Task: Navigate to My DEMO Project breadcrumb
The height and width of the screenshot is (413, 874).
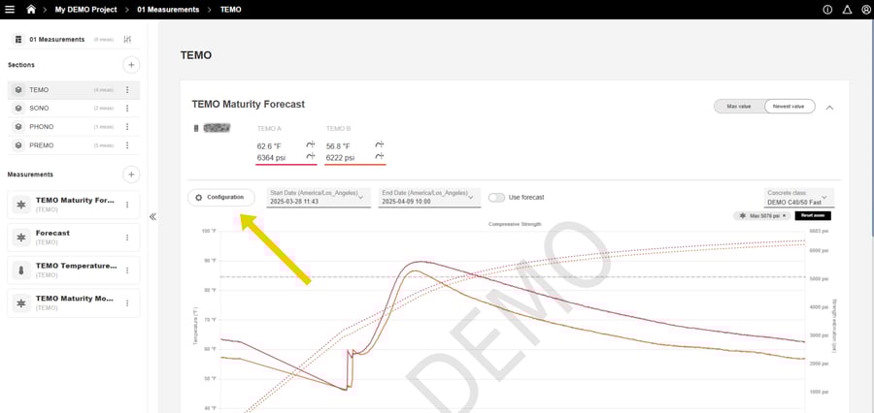Action: click(x=85, y=10)
